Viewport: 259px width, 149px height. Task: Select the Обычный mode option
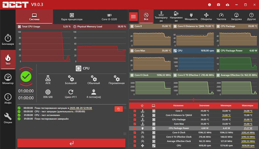[94, 80]
